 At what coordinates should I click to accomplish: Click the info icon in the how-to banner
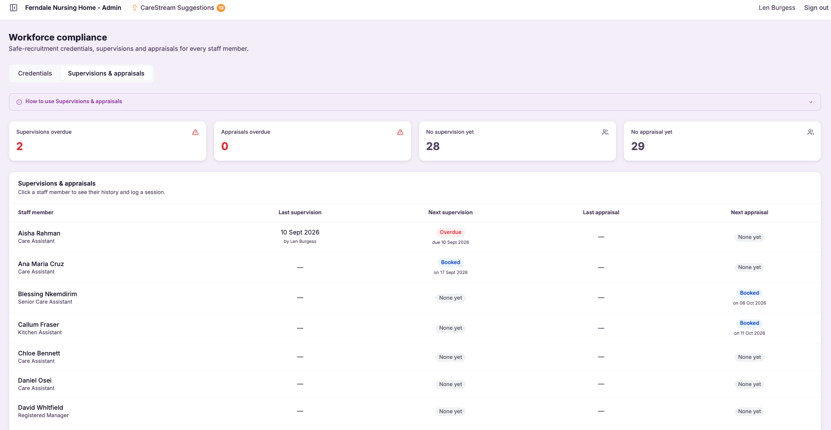[19, 102]
